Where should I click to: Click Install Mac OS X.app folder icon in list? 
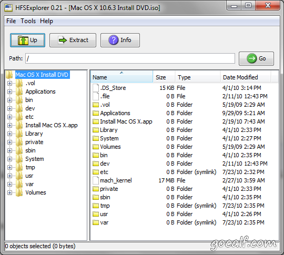(96, 121)
